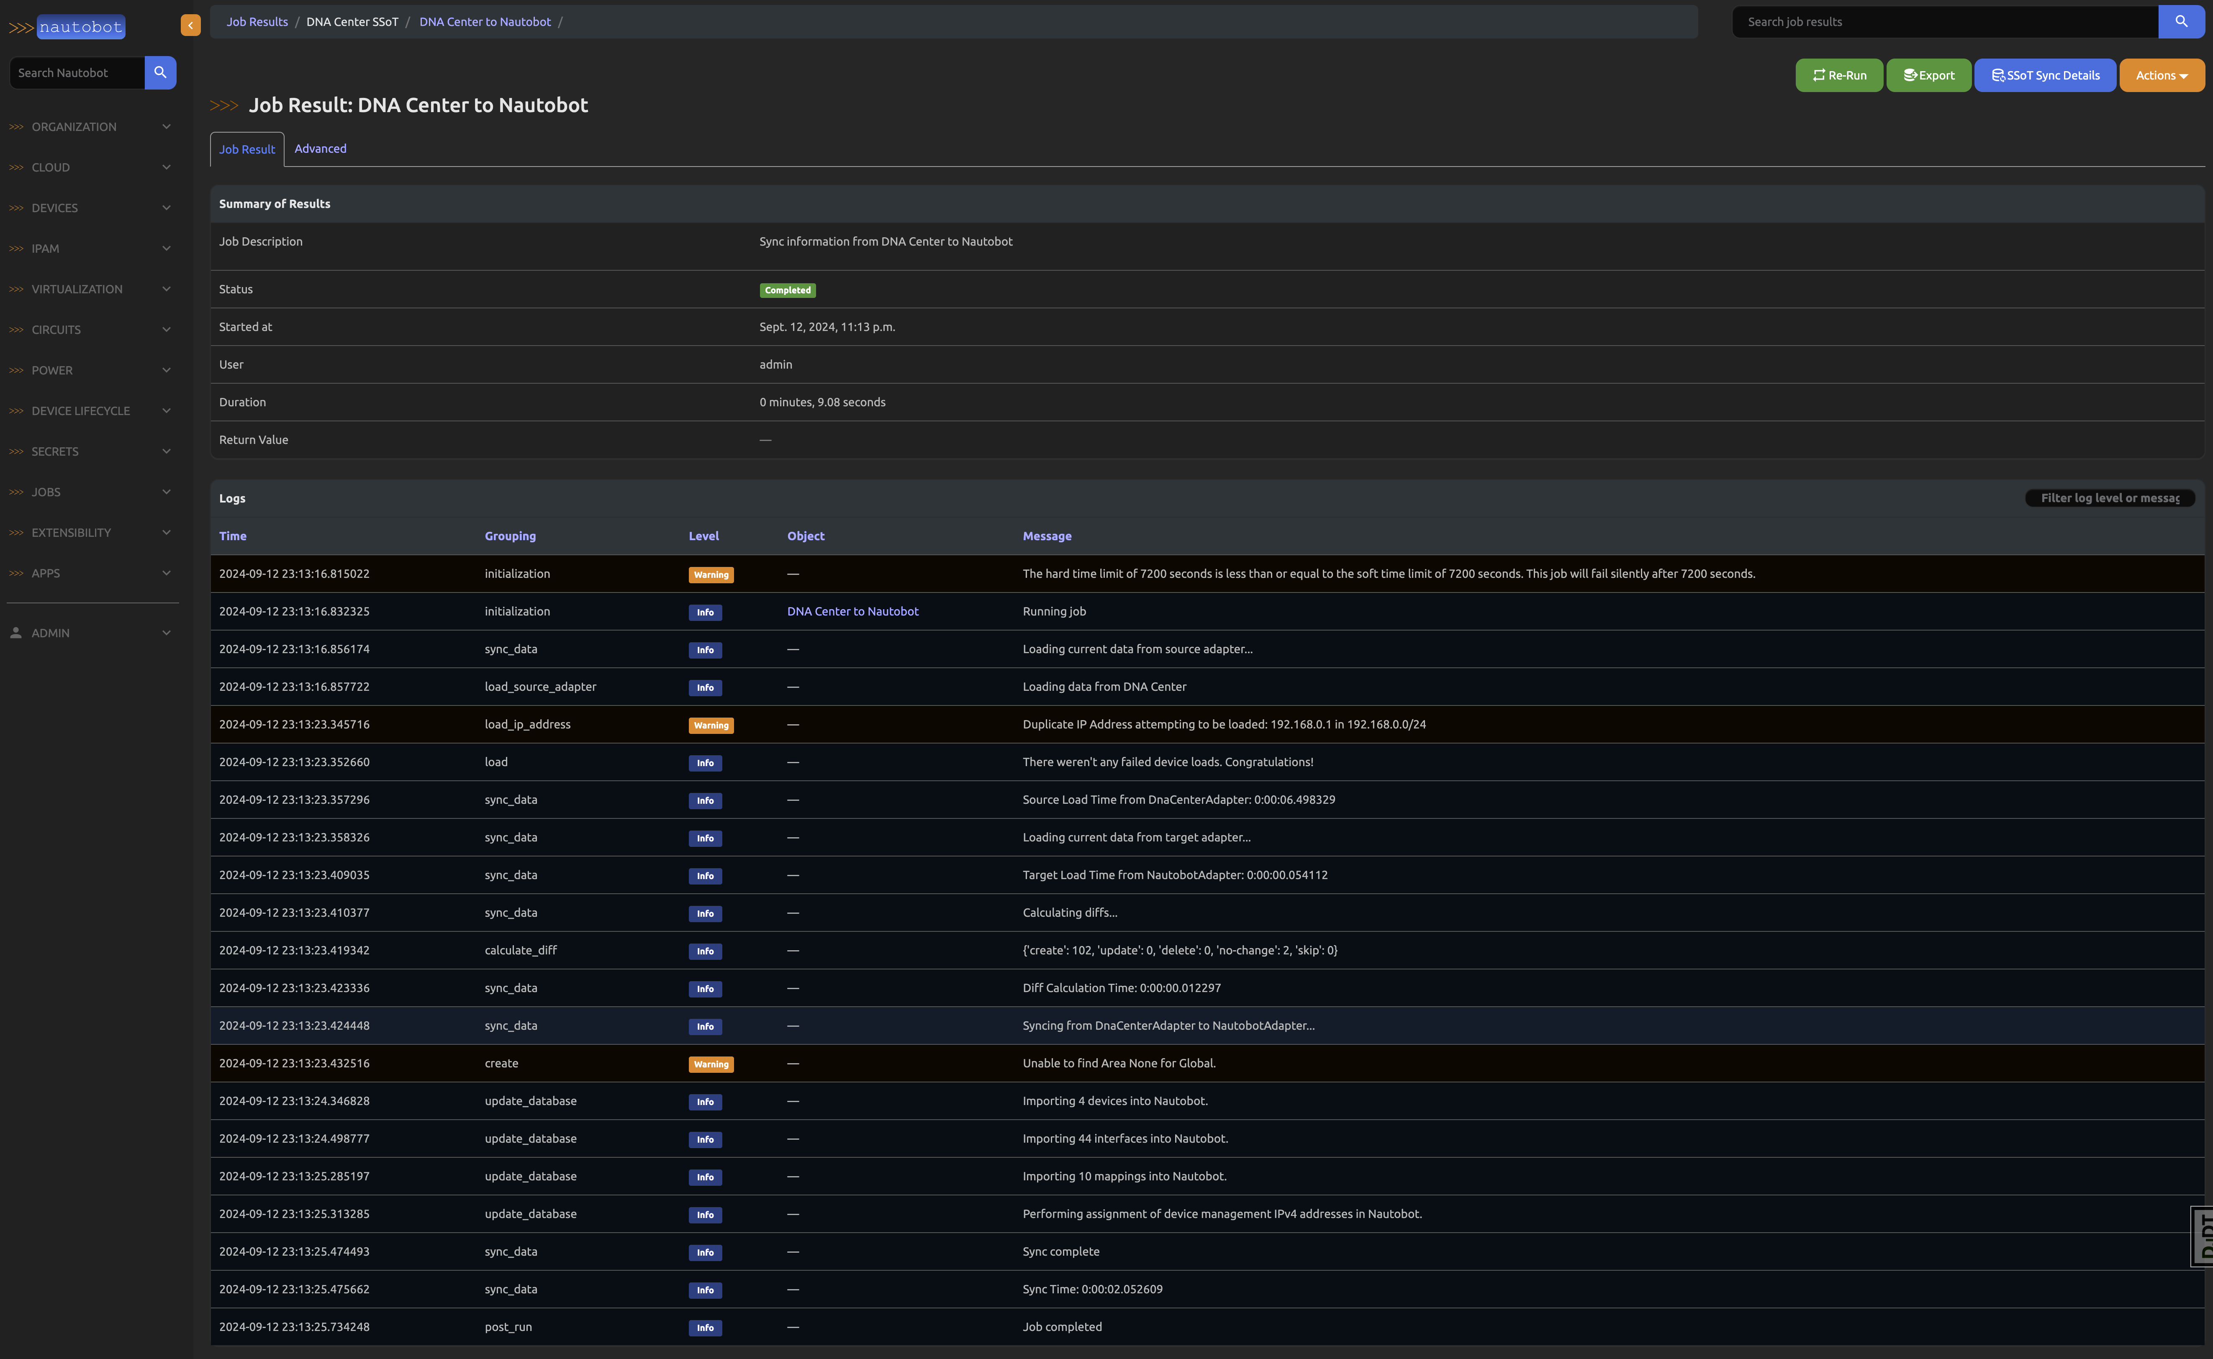Switch to the Advanced tab
Viewport: 2213px width, 1359px height.
[320, 148]
